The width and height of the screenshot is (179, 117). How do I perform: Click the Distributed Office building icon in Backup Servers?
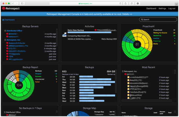(5, 31)
